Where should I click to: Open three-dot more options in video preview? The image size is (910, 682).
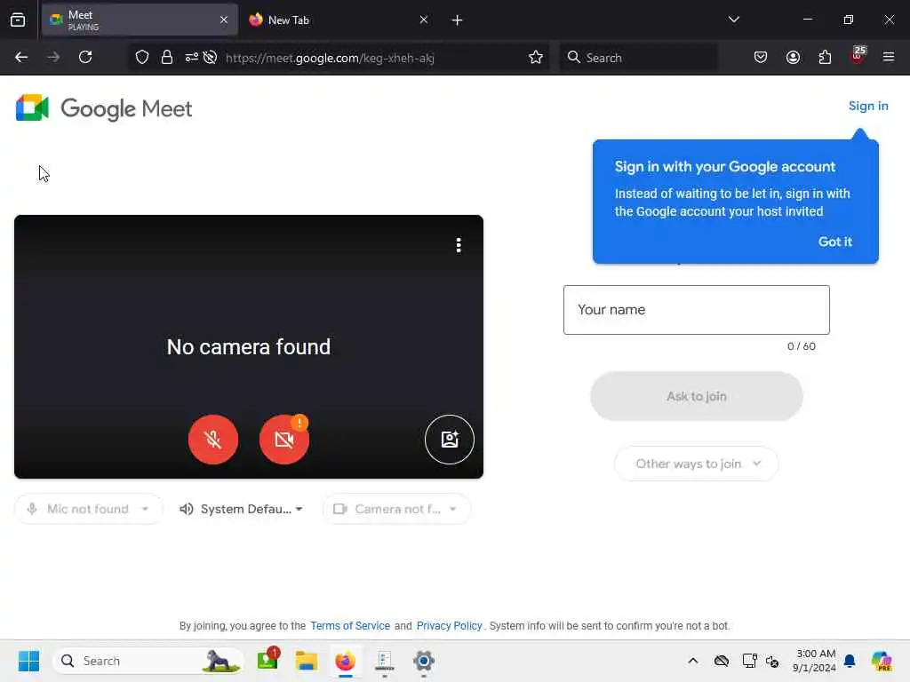(x=459, y=245)
